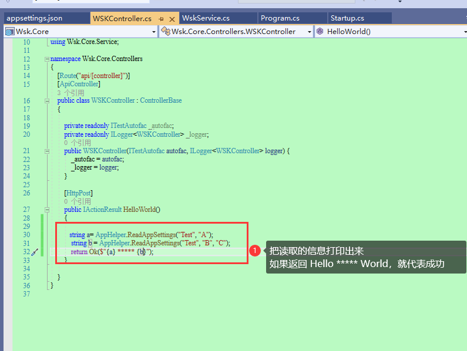
Task: Click the IActionResult return type
Action: (102, 210)
